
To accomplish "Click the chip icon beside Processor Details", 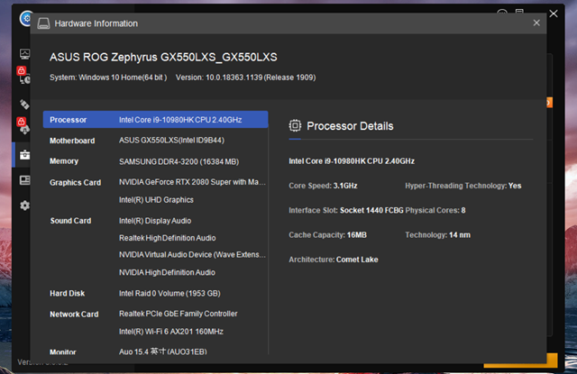I will pyautogui.click(x=295, y=126).
